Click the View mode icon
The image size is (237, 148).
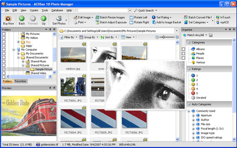123,37
